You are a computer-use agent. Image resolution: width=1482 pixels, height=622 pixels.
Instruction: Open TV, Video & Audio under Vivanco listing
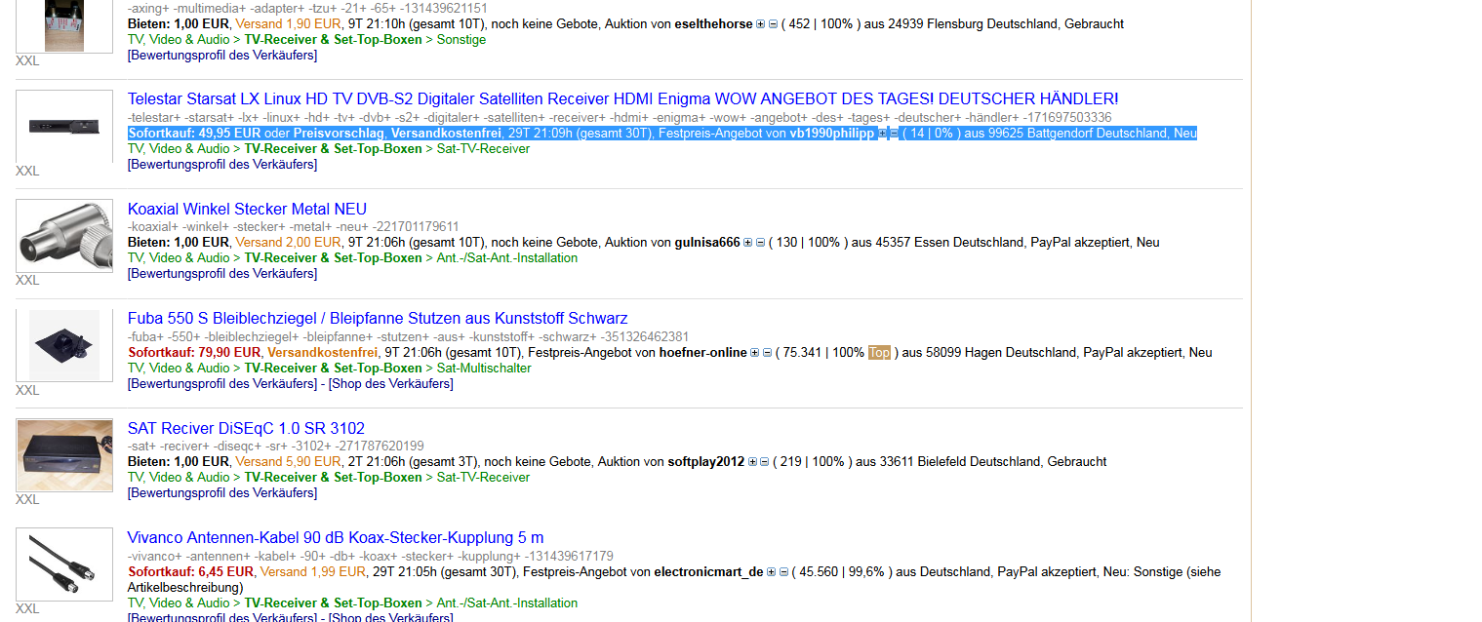(x=179, y=603)
